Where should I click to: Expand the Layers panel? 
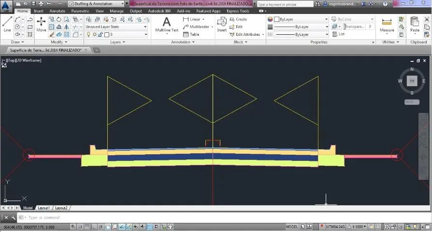click(117, 42)
